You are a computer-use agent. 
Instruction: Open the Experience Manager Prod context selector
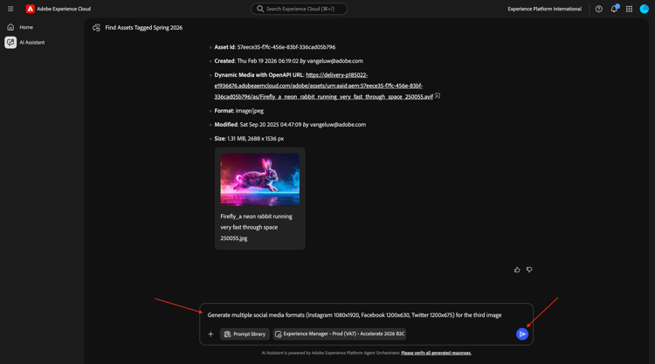point(340,334)
